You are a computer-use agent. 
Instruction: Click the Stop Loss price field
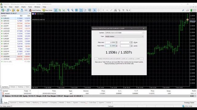click(x=110, y=42)
